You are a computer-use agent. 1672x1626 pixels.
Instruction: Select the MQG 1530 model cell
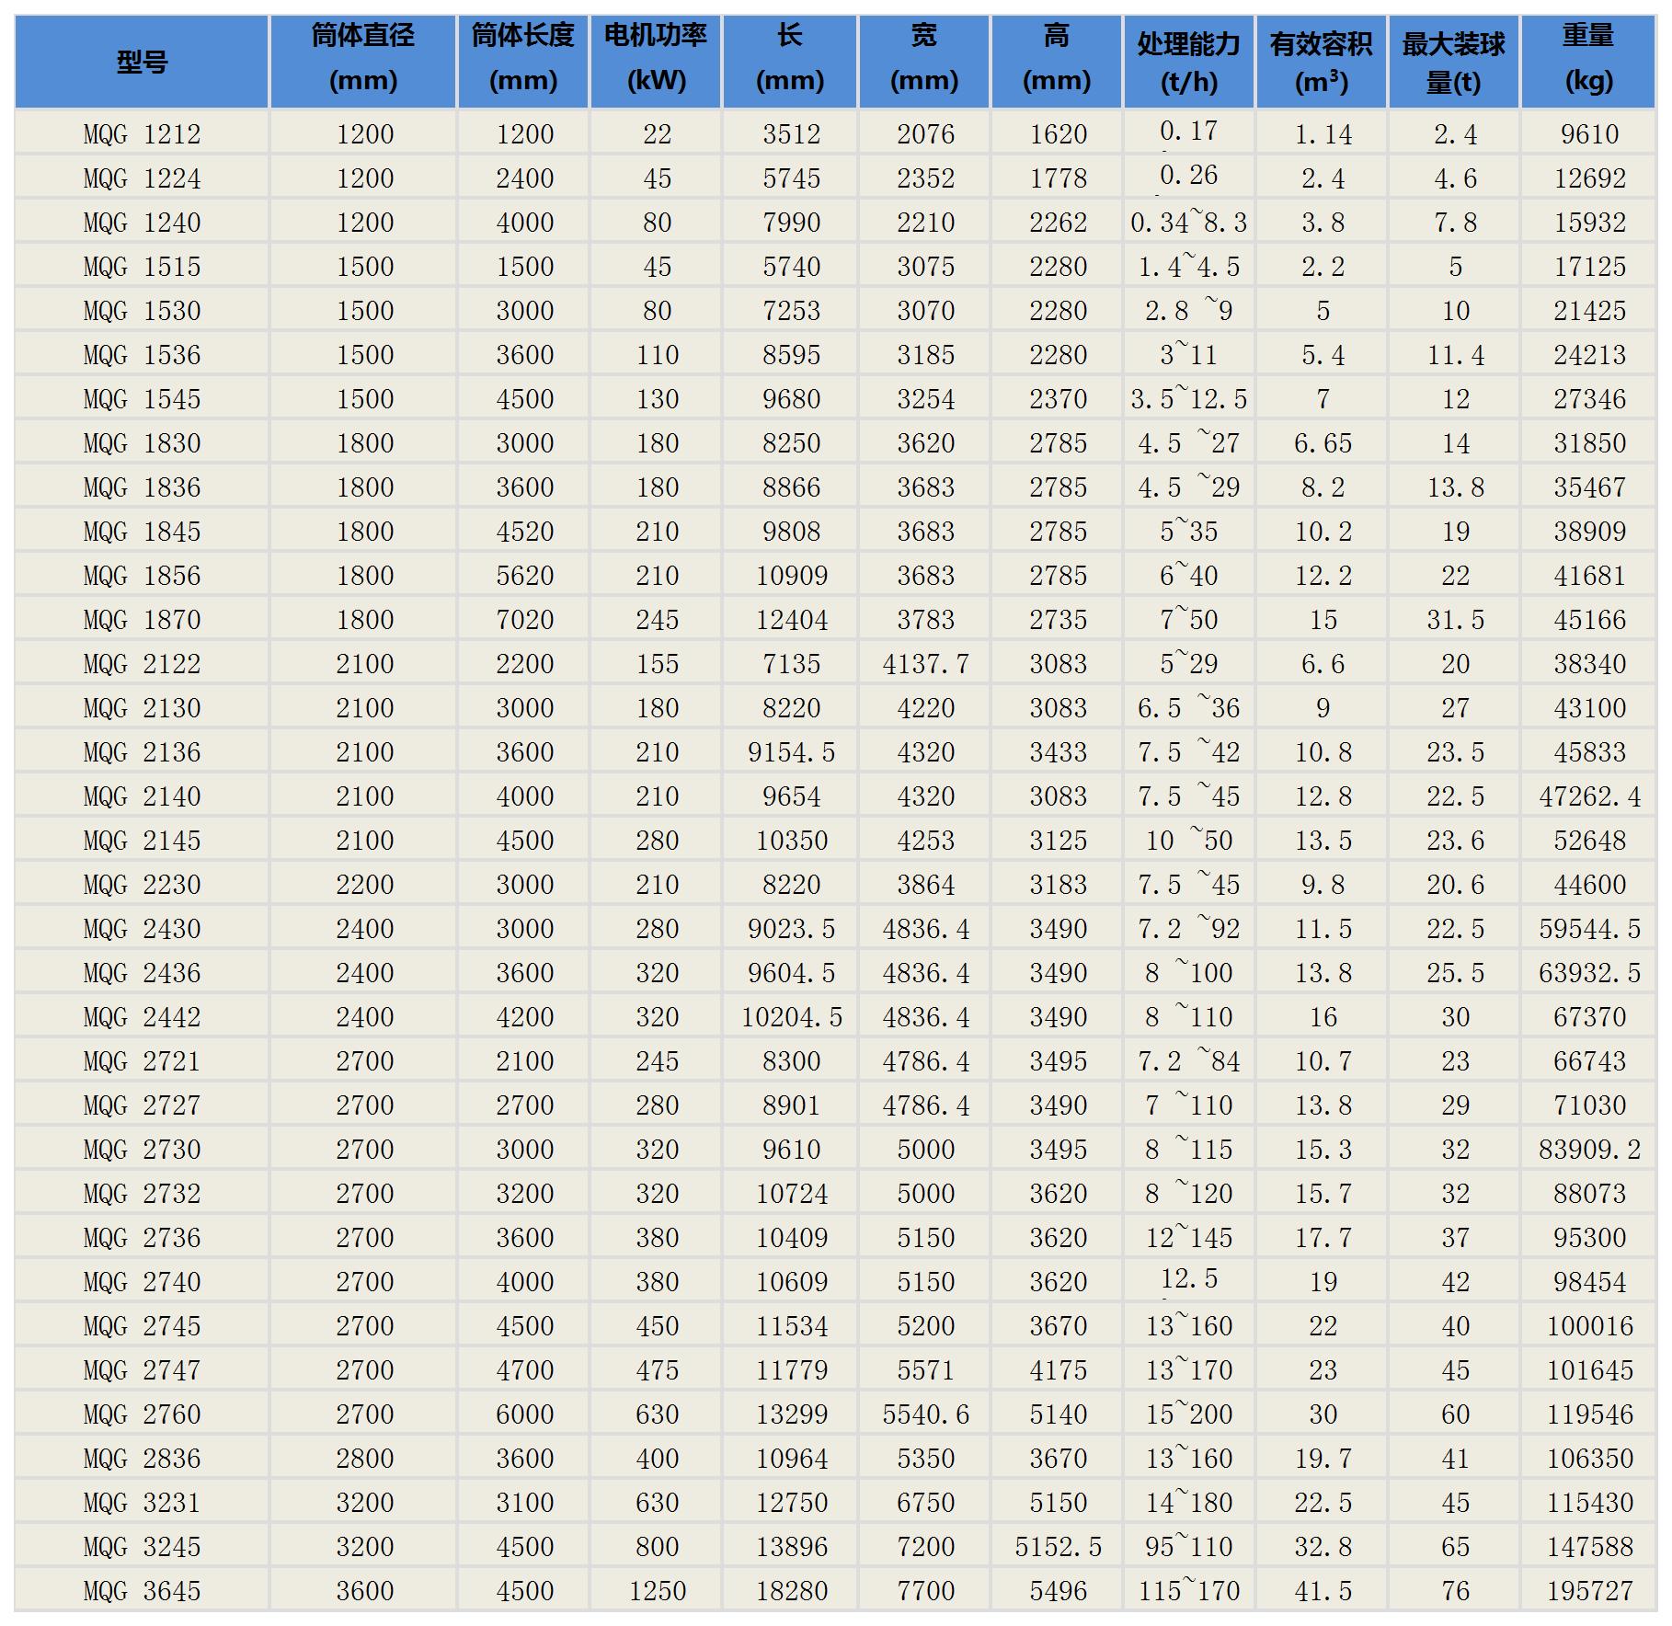(x=142, y=311)
